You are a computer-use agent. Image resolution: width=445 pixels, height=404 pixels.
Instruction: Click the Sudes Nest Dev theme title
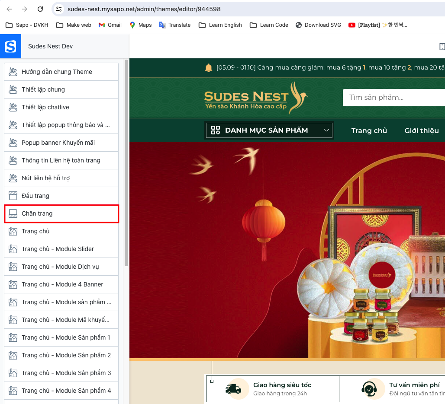coord(51,46)
